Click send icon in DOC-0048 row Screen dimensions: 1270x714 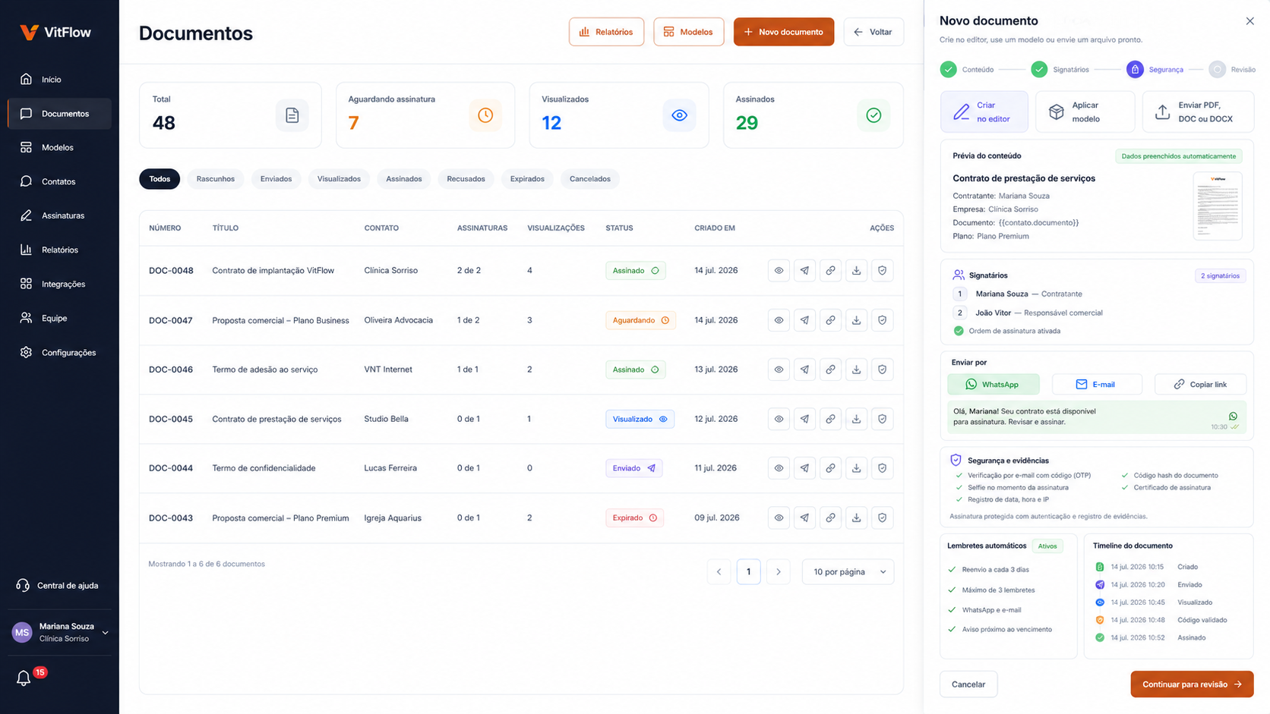(804, 270)
